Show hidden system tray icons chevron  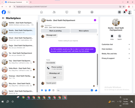[118, 102]
